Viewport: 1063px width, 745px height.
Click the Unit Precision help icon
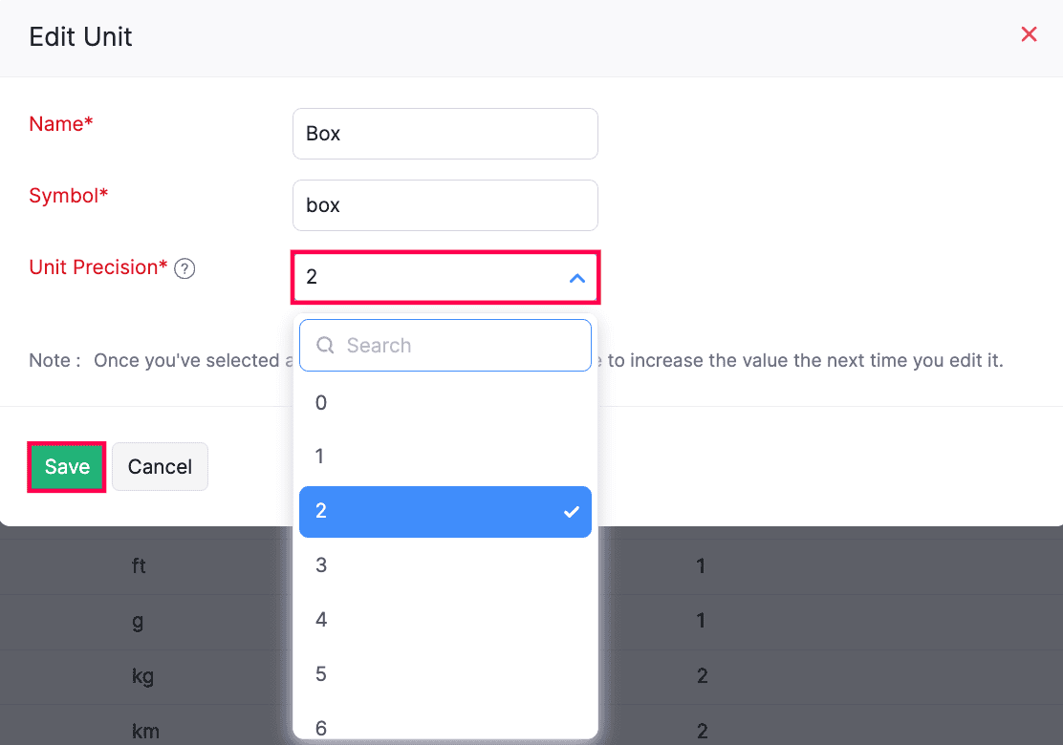pyautogui.click(x=185, y=268)
